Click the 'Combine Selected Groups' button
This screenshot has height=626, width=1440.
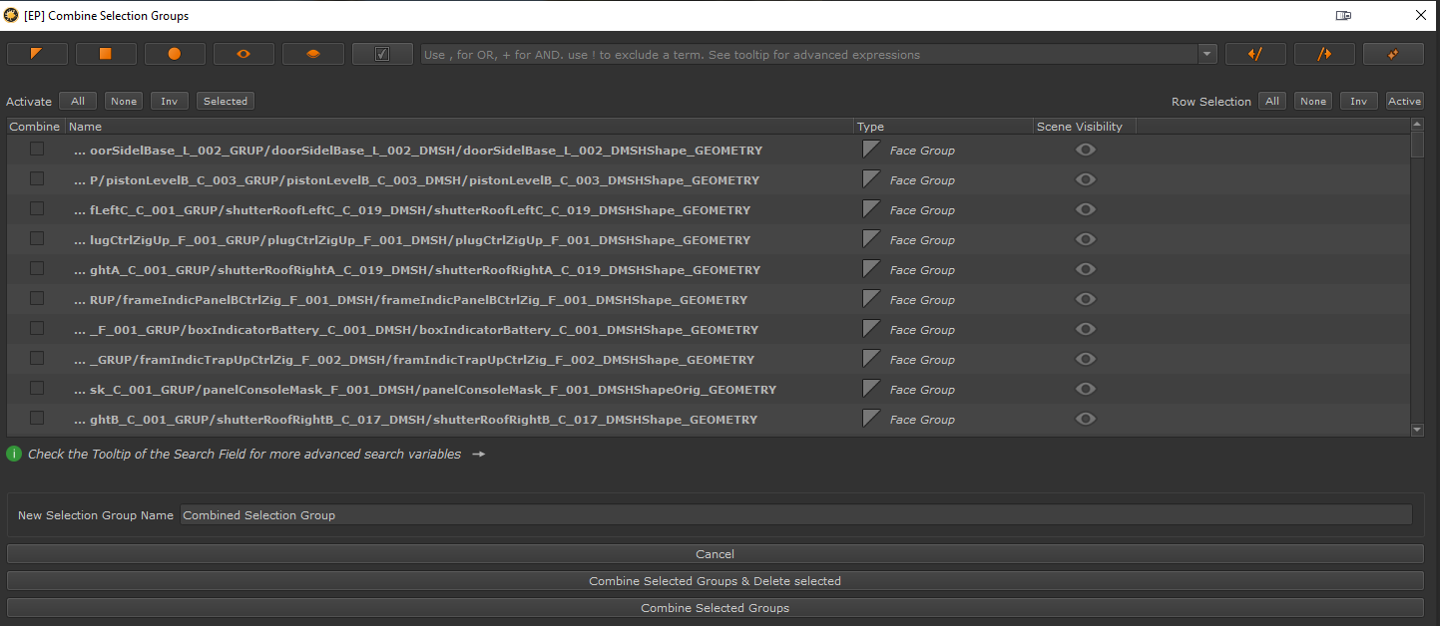[x=715, y=608]
